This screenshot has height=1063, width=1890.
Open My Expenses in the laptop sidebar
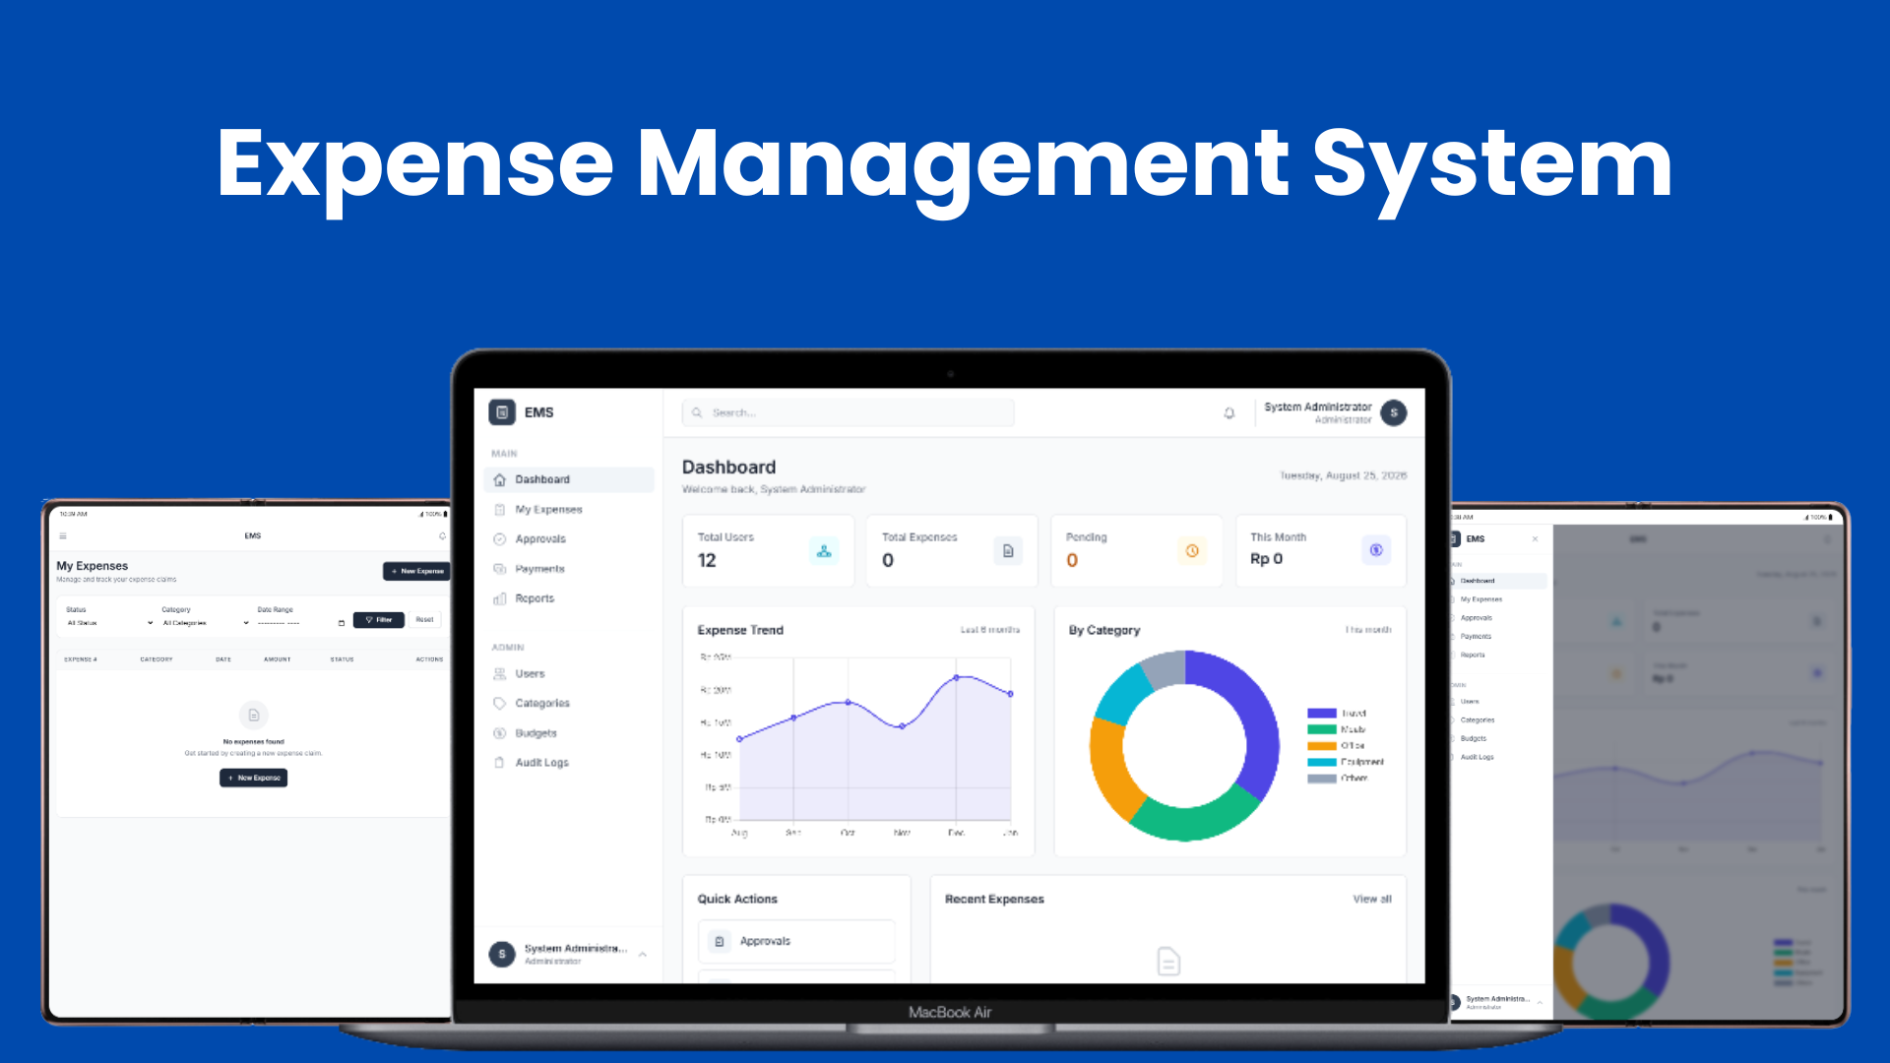569,510
